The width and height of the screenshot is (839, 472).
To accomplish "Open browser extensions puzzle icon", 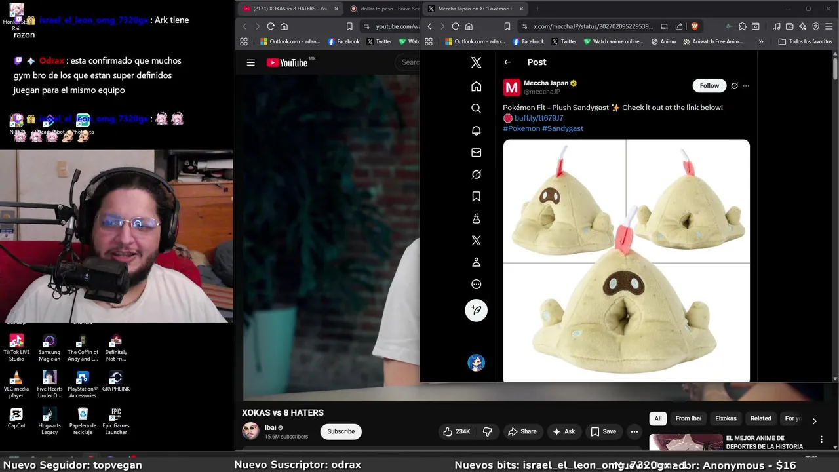I will 742,26.
